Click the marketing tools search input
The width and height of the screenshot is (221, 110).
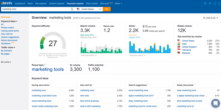[36, 9]
